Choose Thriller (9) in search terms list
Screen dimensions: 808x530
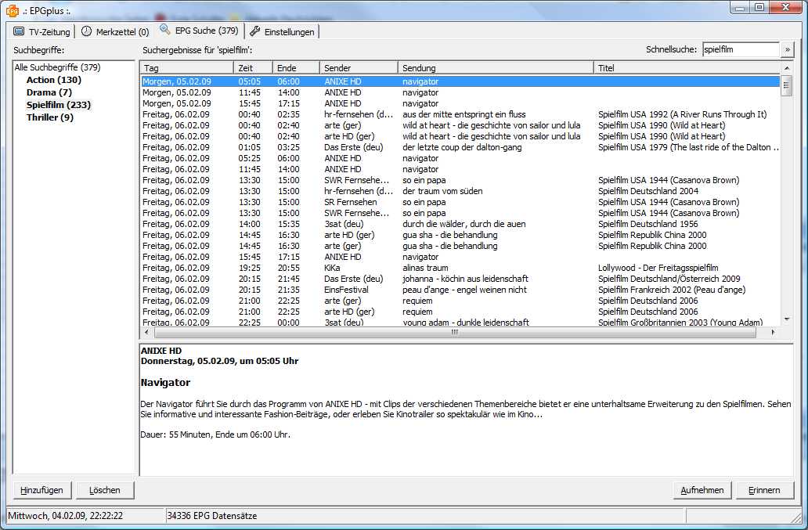pyautogui.click(x=49, y=117)
